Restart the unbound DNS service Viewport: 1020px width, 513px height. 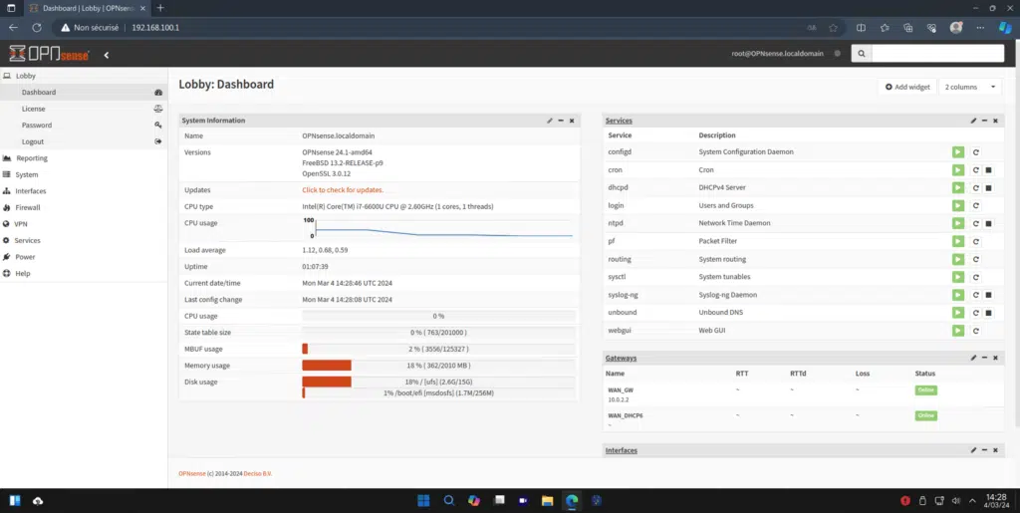pyautogui.click(x=976, y=313)
